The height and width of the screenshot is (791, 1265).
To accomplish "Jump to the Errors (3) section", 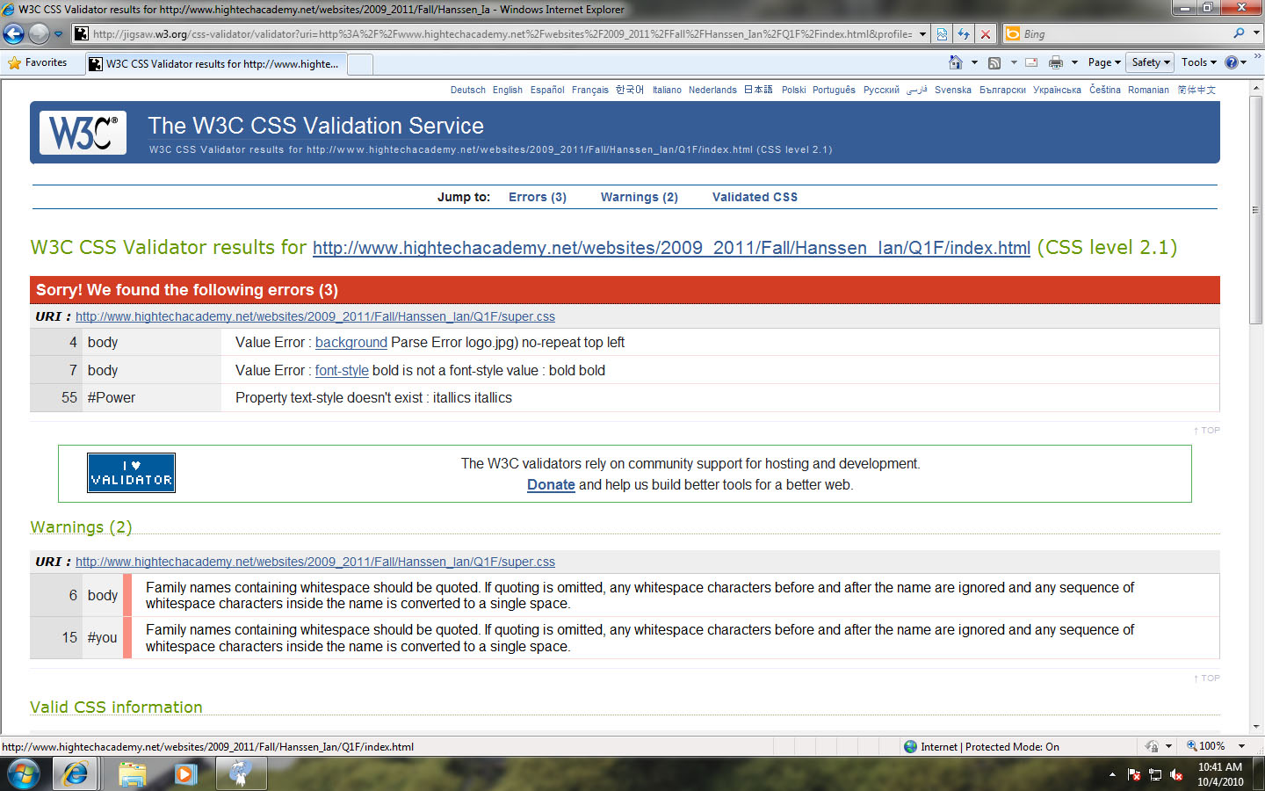I will click(537, 197).
